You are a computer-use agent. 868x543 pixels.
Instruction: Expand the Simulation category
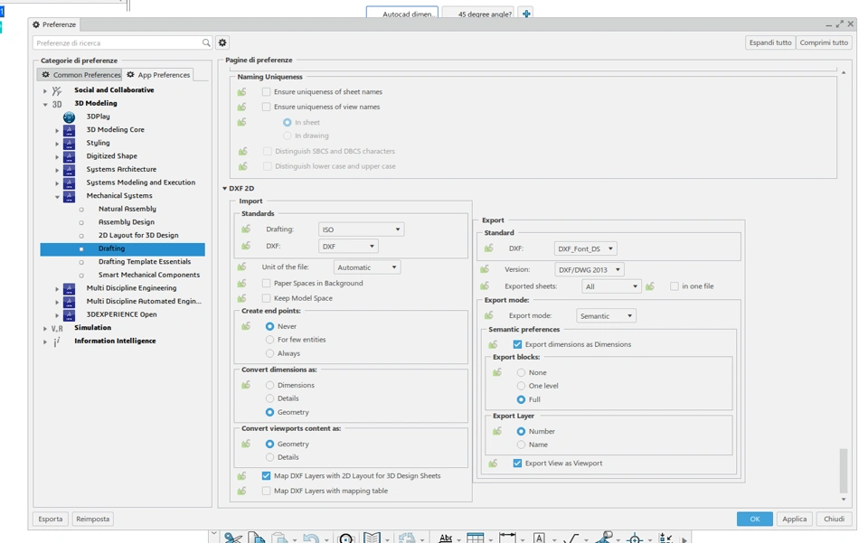(x=45, y=328)
